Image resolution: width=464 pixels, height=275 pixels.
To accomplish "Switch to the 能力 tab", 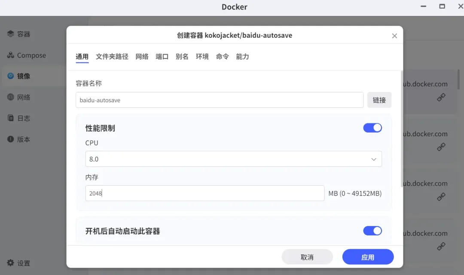I will click(x=242, y=57).
